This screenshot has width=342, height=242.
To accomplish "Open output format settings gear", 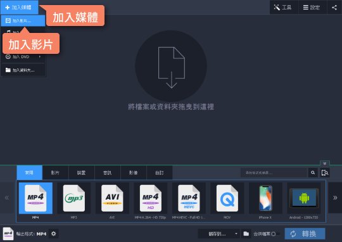I will tap(54, 234).
